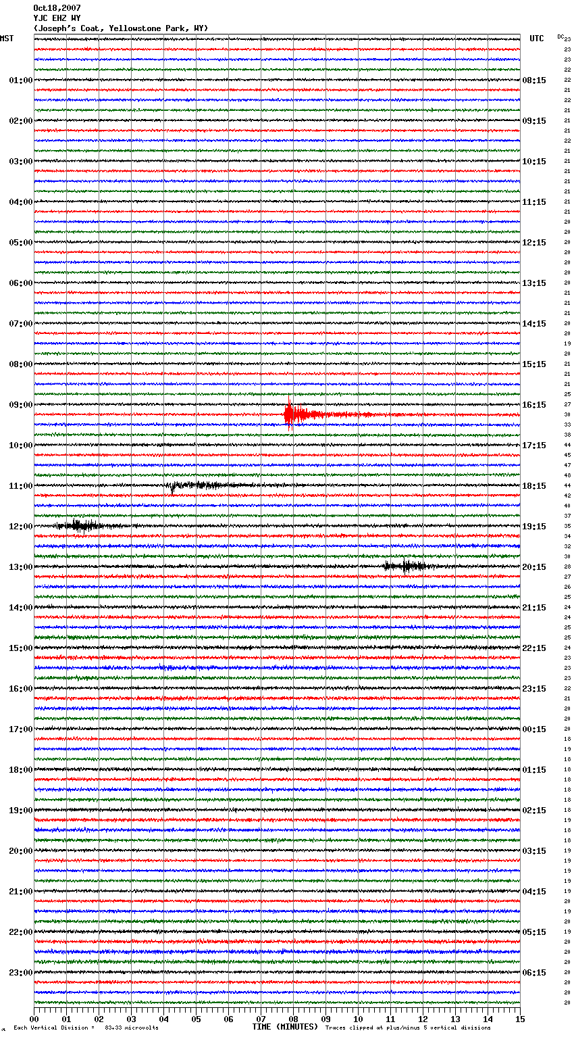Click the '18:00' MST time label

[x=20, y=770]
